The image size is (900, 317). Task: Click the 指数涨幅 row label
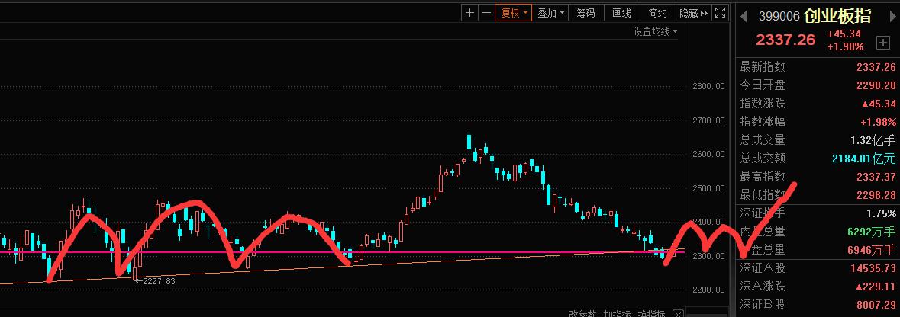(763, 121)
